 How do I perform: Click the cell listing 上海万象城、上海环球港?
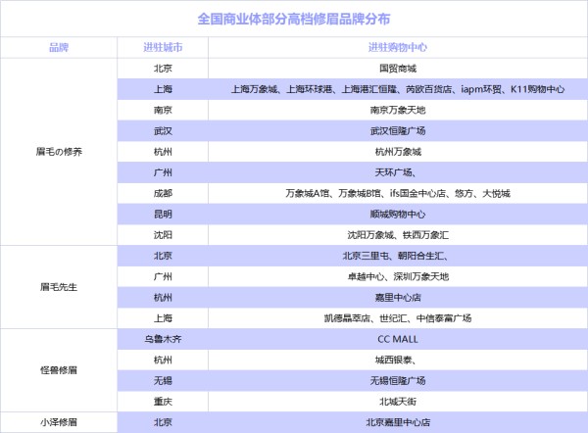tap(398, 89)
